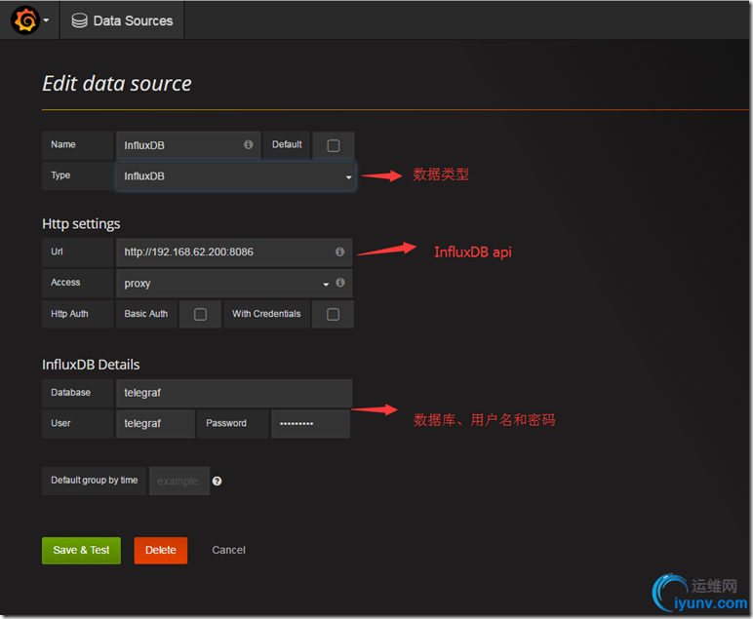Image resolution: width=753 pixels, height=619 pixels.
Task: Click the InfluxDB Details heading
Action: coord(91,365)
